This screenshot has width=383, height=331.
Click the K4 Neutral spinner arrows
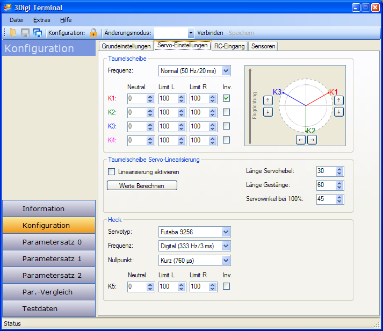[x=150, y=140]
